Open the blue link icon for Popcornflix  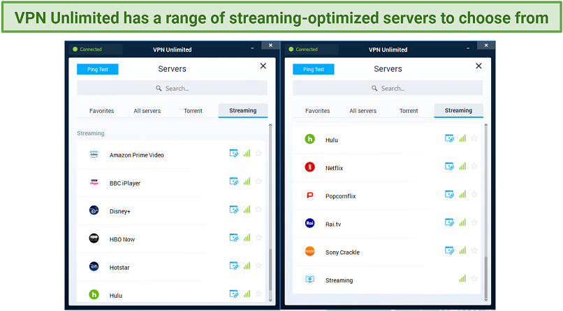[449, 194]
